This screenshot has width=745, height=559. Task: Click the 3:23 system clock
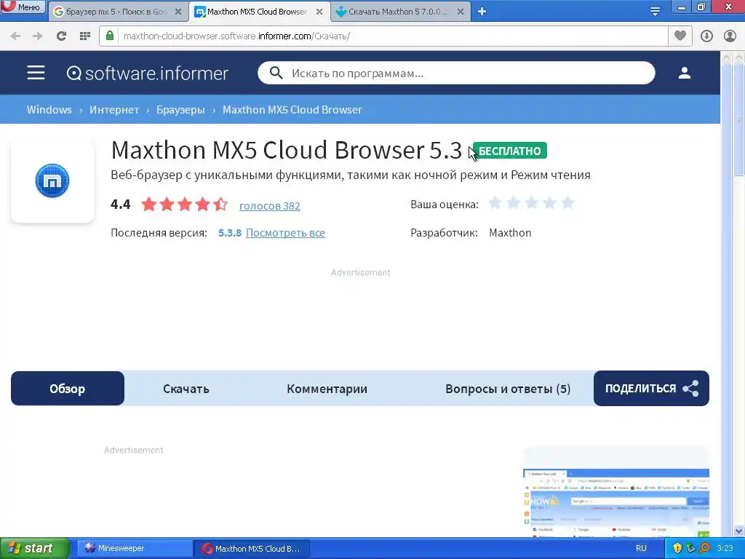point(725,548)
